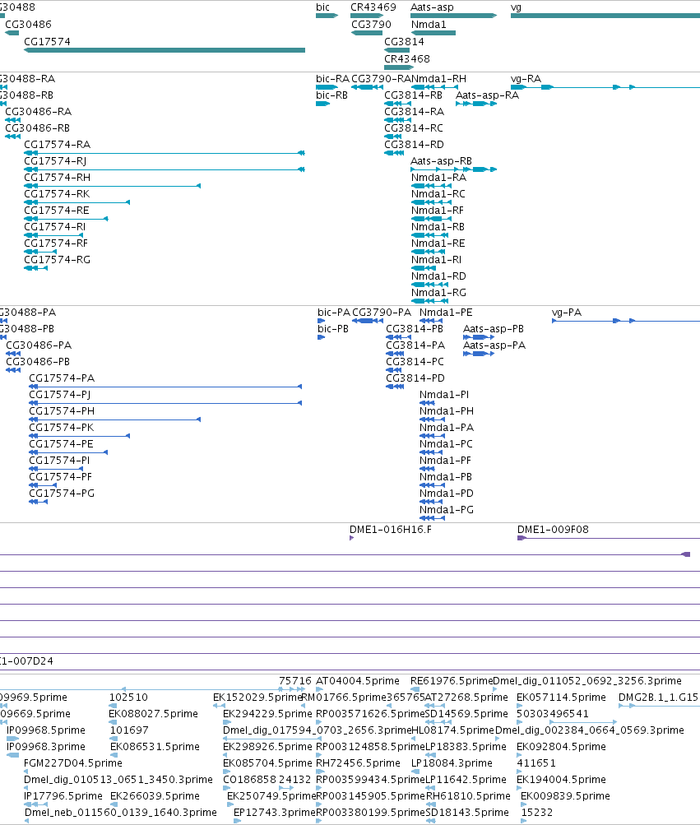Select the Nmda1-PG protein label
Viewport: 700px width, 825px height.
(447, 510)
